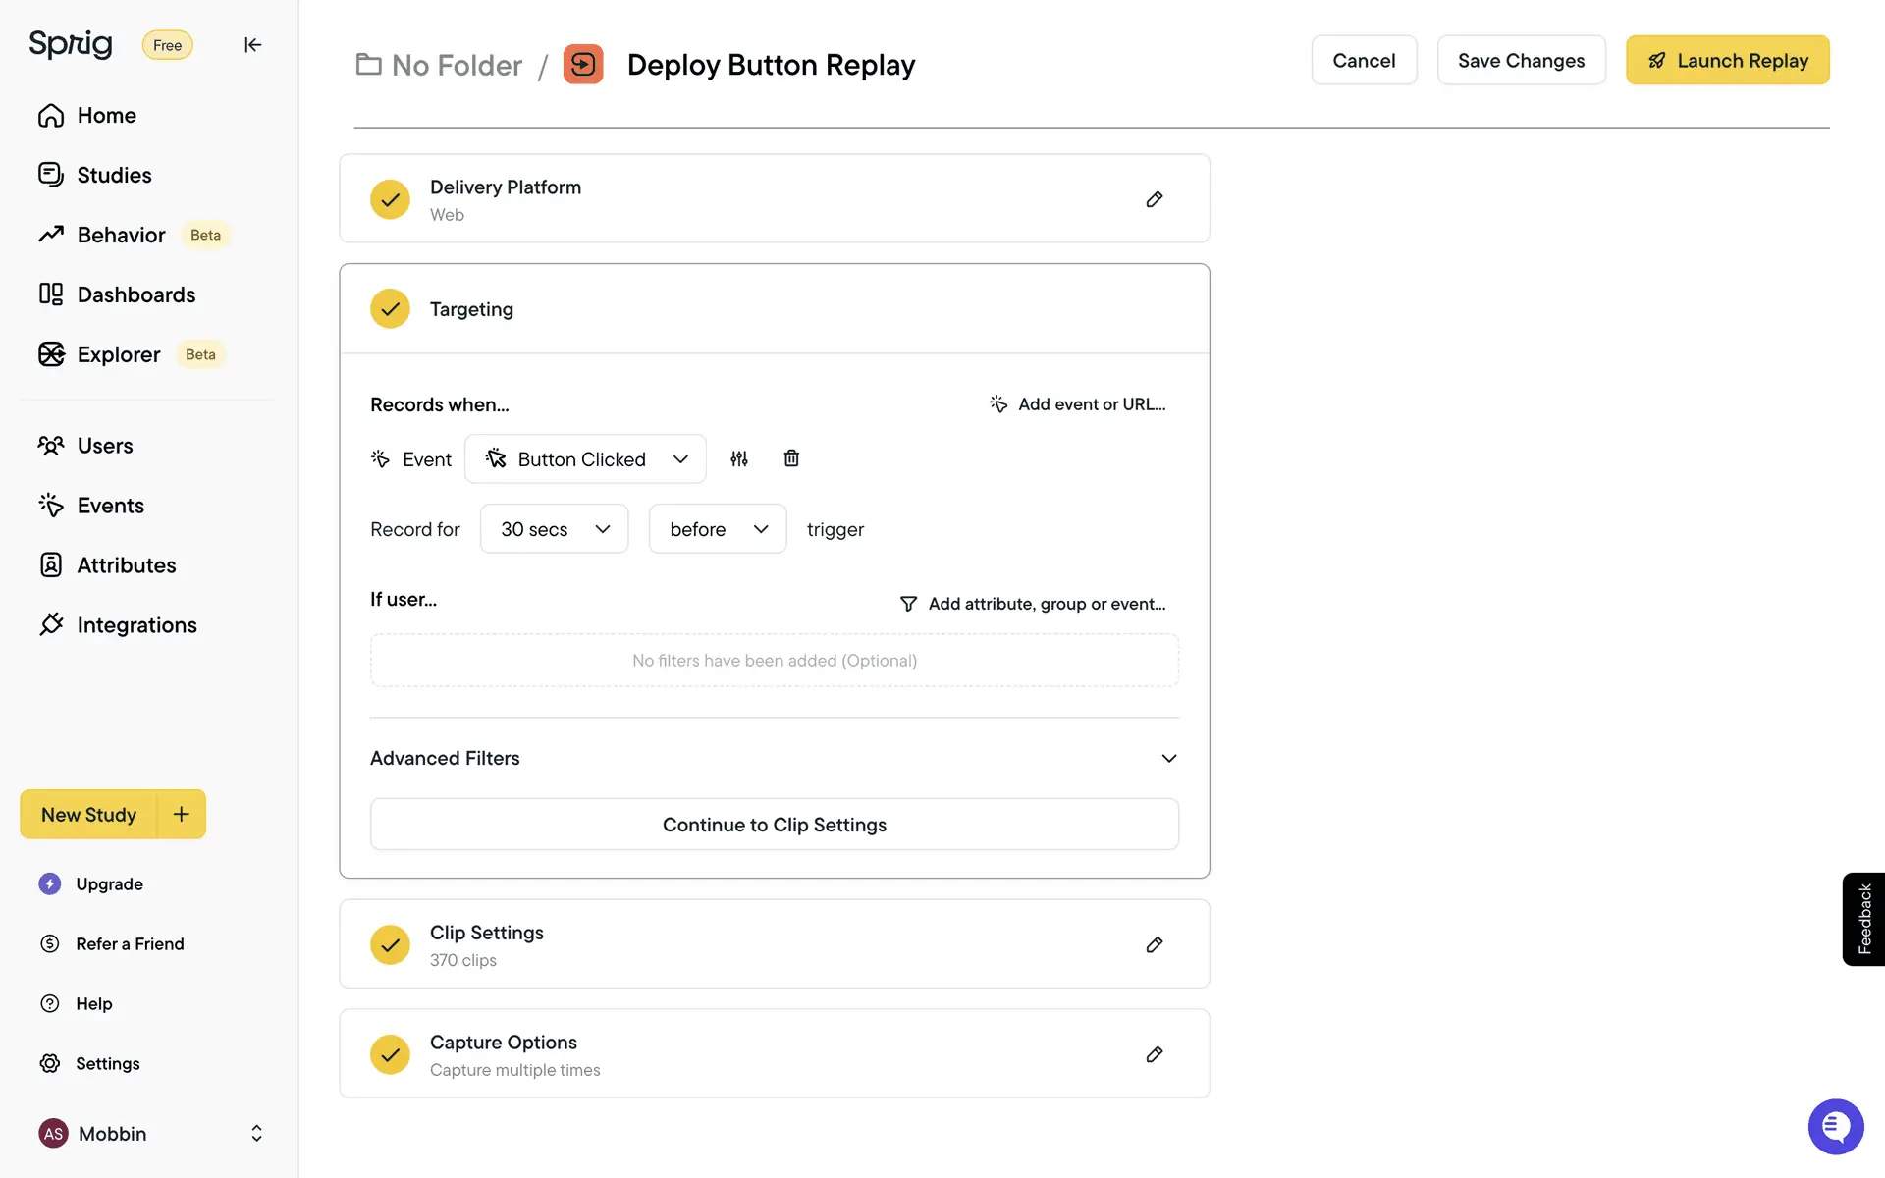
Task: Click the trash icon to delete event
Action: point(791,458)
